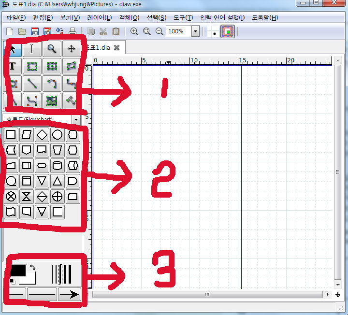348x315 pixels.
Task: Open the 보기(V) menu
Action: tap(70, 17)
